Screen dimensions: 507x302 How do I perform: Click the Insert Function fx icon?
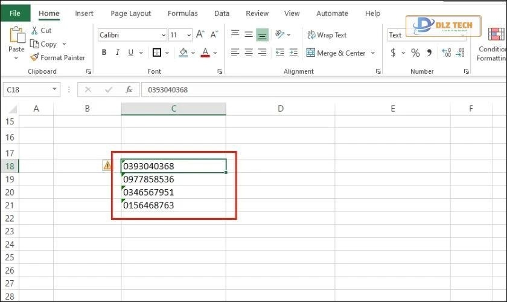pos(129,89)
